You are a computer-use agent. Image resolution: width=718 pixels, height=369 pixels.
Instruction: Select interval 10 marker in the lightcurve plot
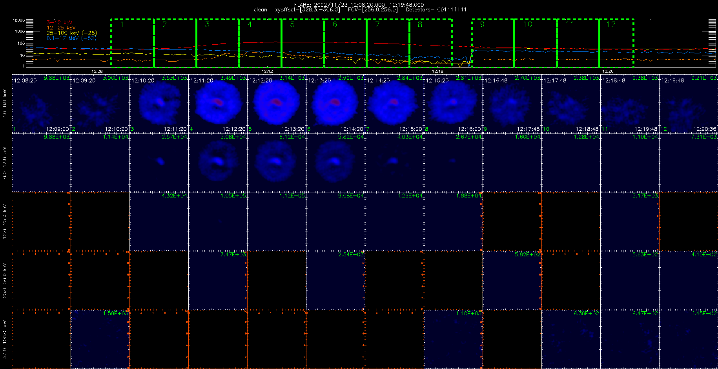(528, 25)
